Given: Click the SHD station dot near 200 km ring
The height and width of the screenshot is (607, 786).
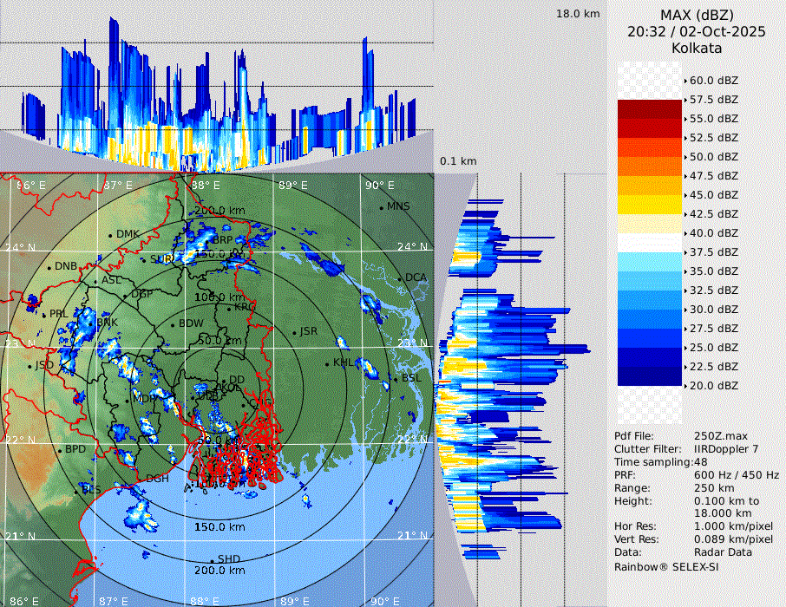Looking at the screenshot, I should click(x=212, y=560).
